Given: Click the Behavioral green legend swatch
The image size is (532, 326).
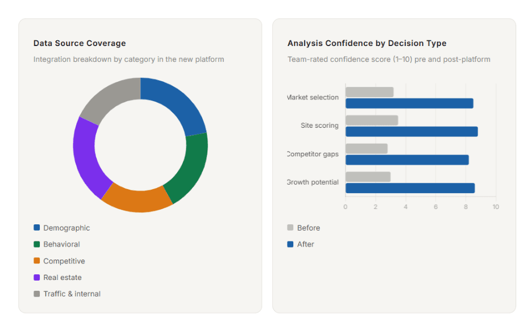Looking at the screenshot, I should pyautogui.click(x=36, y=244).
